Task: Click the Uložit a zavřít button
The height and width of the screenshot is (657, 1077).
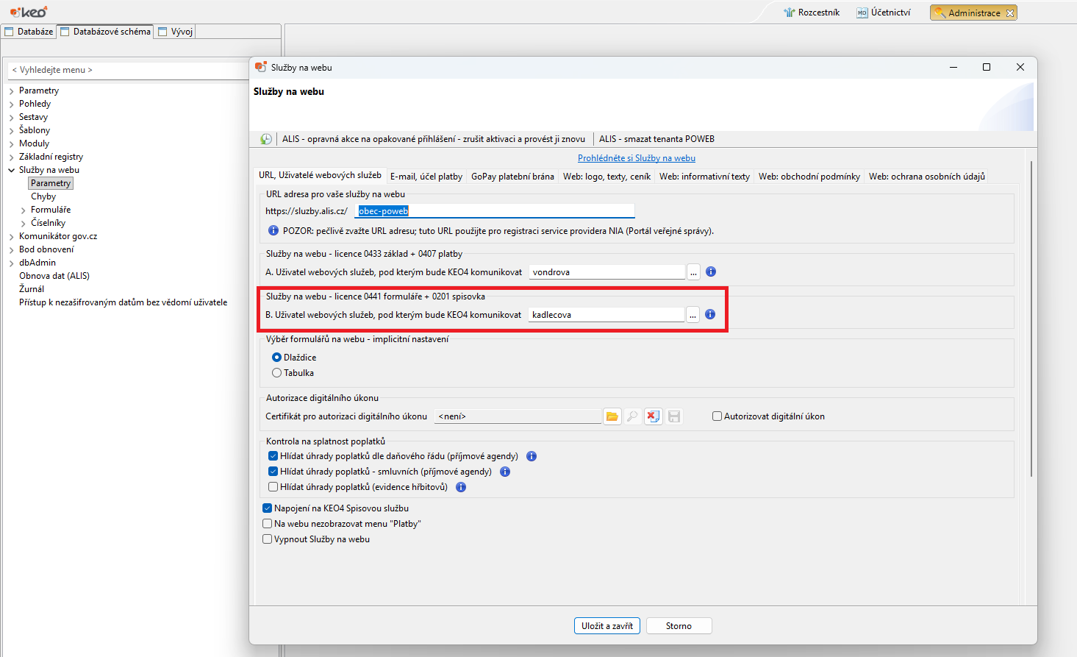Action: 607,625
